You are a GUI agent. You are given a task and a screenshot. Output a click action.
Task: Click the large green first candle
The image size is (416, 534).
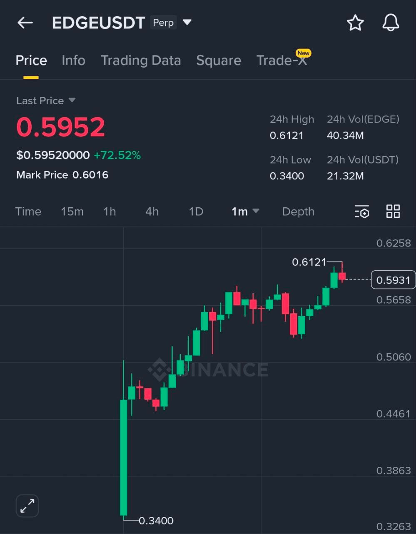coord(124,458)
